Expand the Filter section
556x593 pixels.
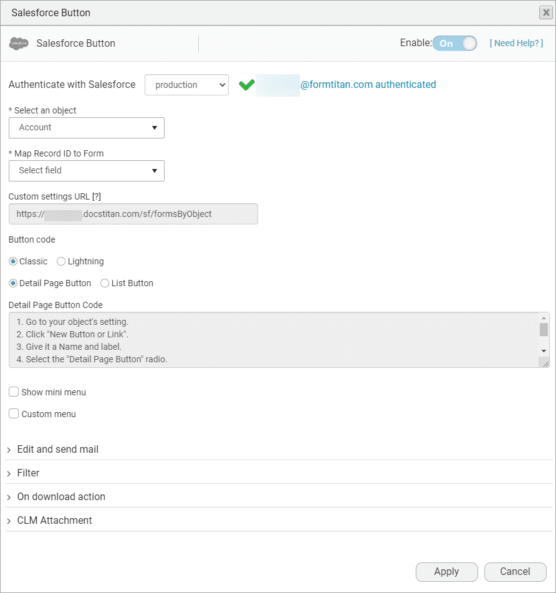[28, 473]
